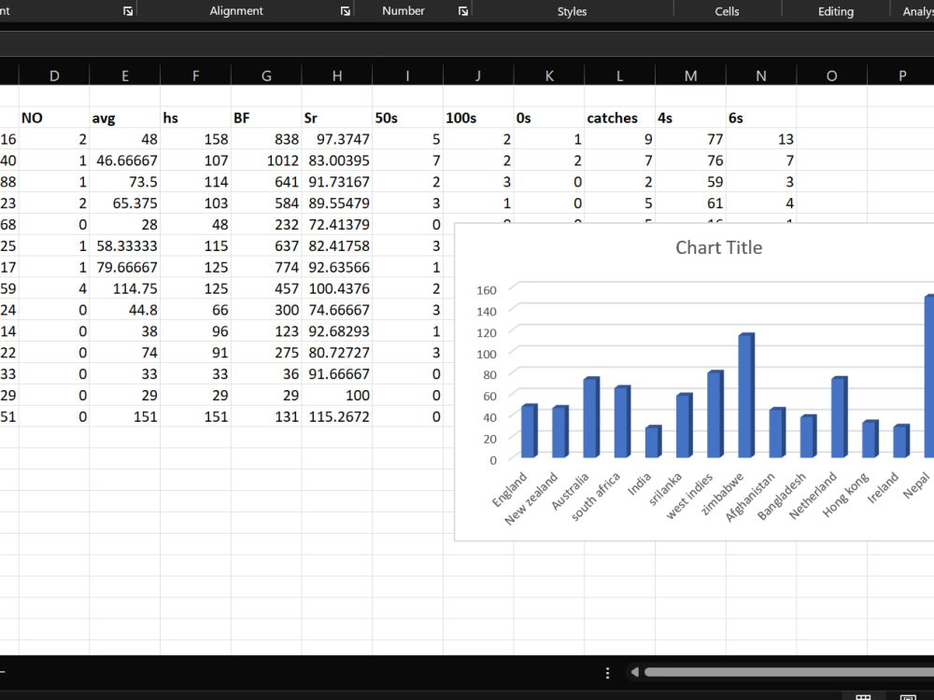
Task: Select the cell containing 100.4376
Action: [x=337, y=288]
